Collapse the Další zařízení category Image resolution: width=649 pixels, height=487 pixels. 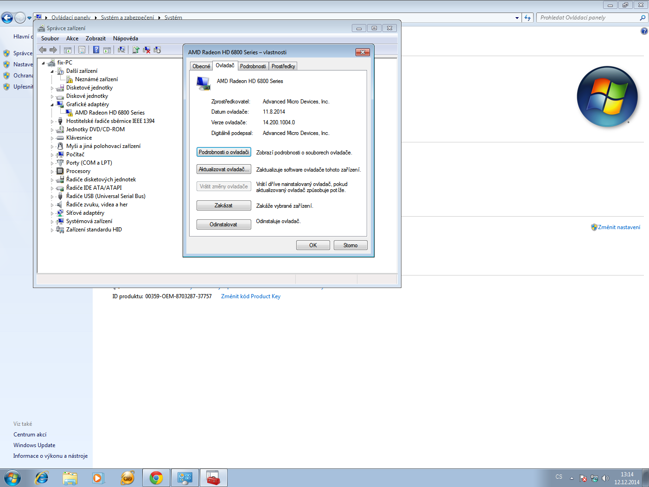pos(52,71)
